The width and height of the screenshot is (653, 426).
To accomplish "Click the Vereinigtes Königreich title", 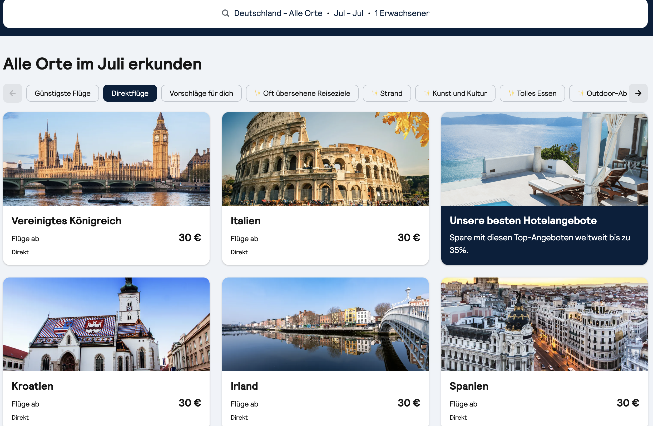I will tap(66, 221).
